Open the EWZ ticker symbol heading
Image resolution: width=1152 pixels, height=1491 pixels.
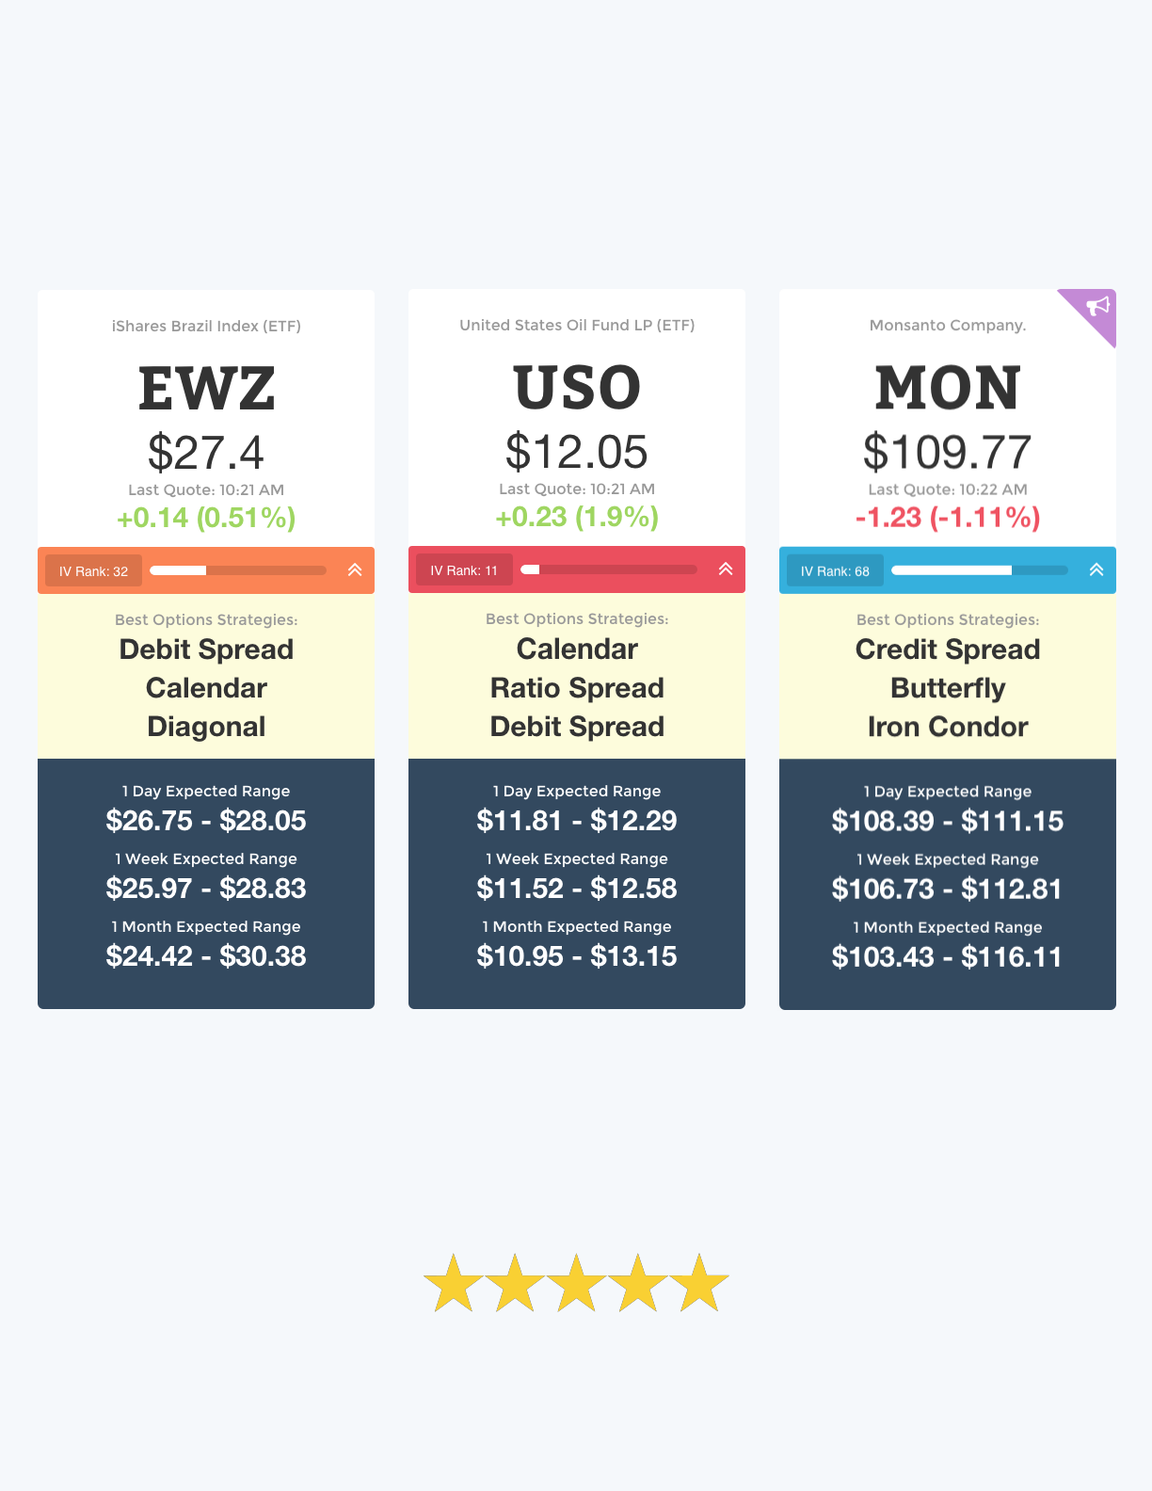coord(206,388)
